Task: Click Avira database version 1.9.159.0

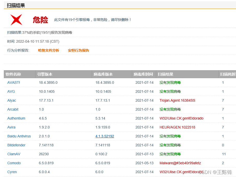Action: point(103,127)
